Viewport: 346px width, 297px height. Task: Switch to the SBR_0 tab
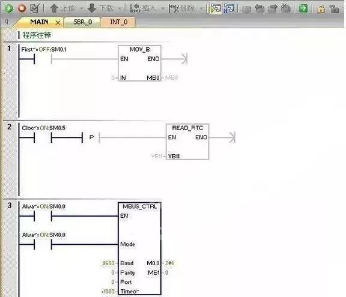(82, 22)
